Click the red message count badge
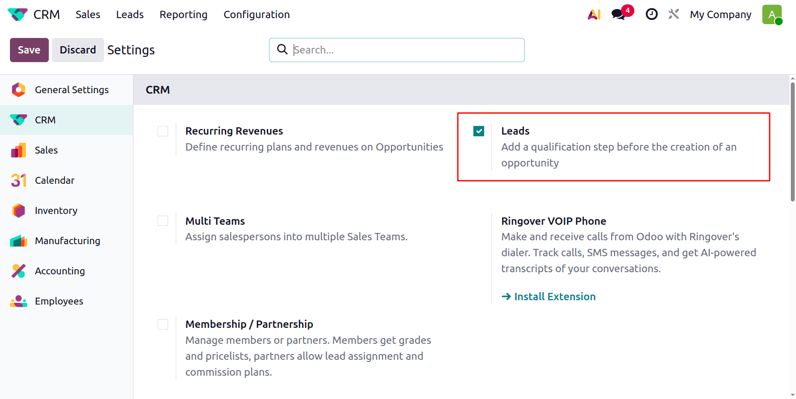 628,10
